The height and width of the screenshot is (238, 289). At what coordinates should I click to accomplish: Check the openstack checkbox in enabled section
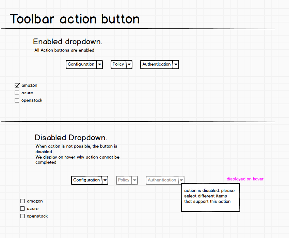[17, 100]
